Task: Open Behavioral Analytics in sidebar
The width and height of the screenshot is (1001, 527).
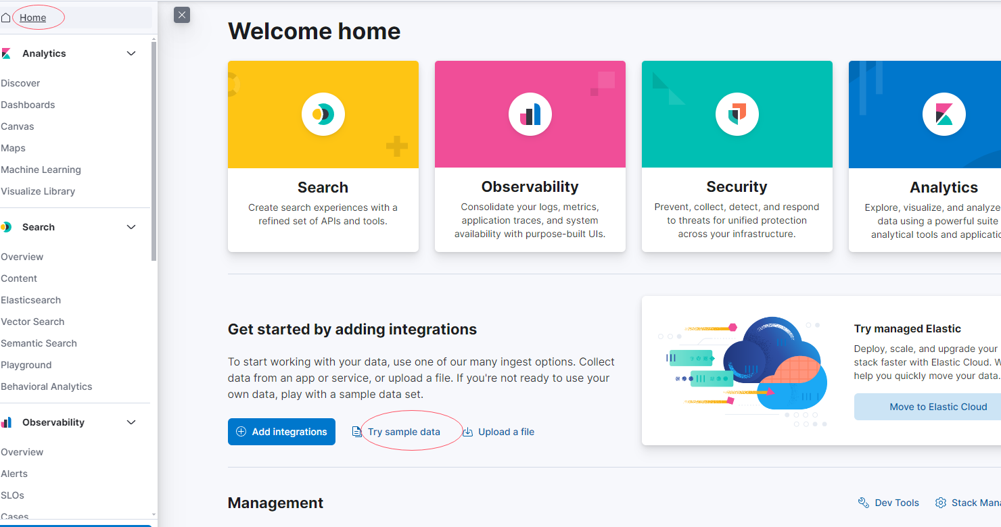Action: 46,386
